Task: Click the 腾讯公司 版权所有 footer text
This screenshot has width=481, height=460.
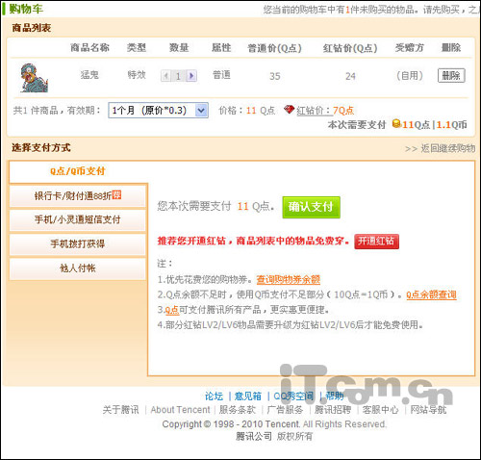Action: click(x=274, y=436)
